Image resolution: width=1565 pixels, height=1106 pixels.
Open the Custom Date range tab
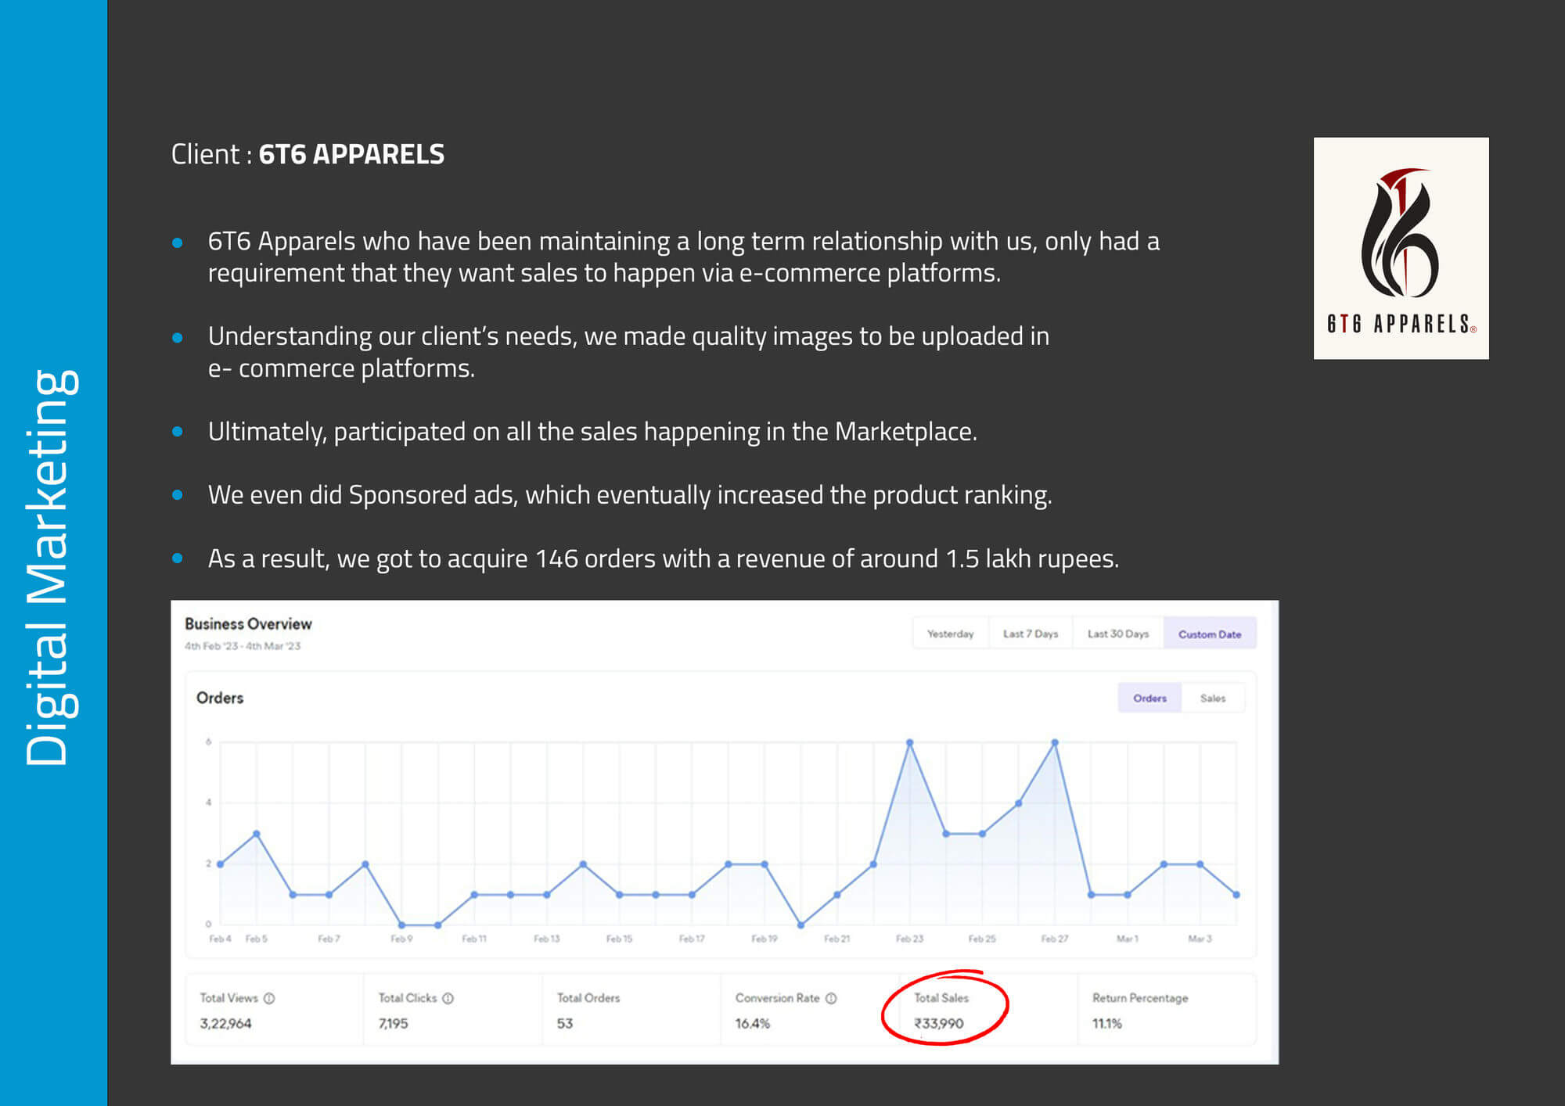pos(1210,634)
